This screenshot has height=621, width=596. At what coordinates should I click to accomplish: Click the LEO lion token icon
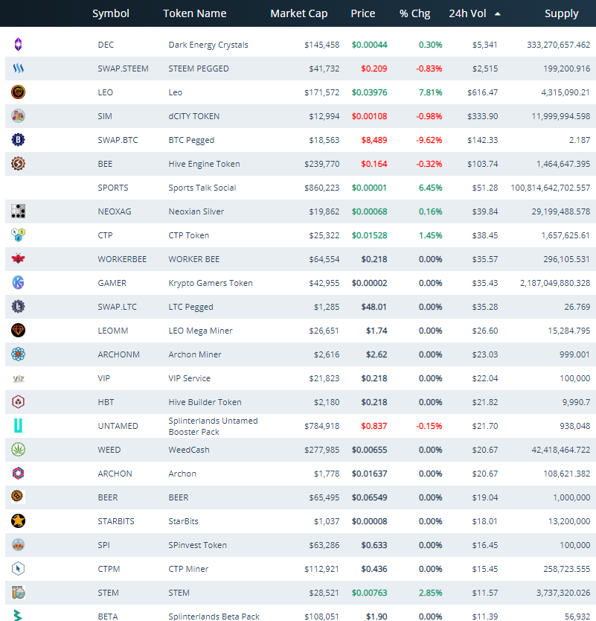18,92
